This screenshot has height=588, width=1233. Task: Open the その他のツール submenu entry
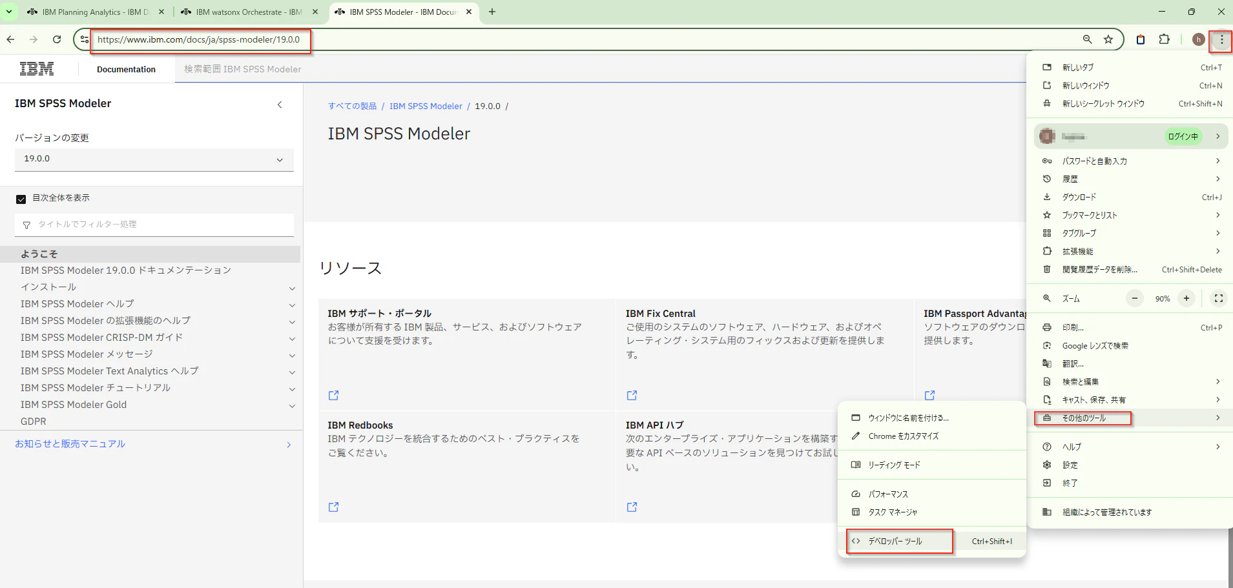[1130, 418]
